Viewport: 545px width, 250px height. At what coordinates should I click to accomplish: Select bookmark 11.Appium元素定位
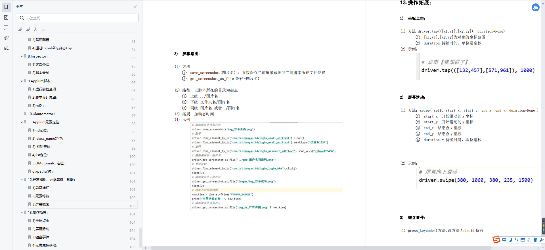(x=44, y=122)
